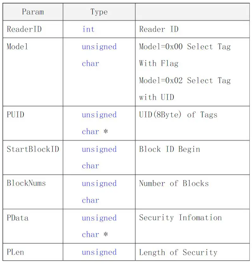Select the PData parameter name

[x=17, y=218]
